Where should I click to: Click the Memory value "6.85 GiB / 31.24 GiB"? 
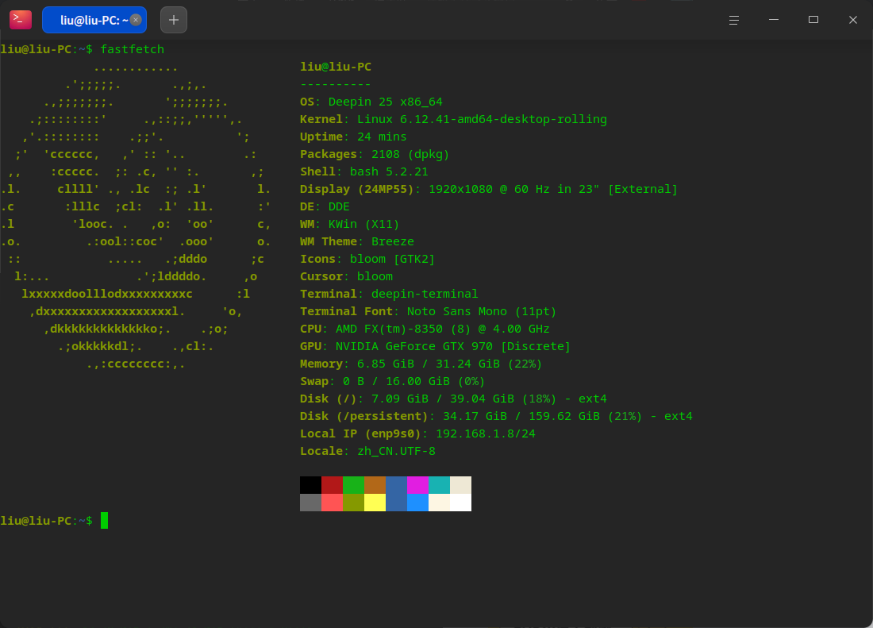point(429,364)
